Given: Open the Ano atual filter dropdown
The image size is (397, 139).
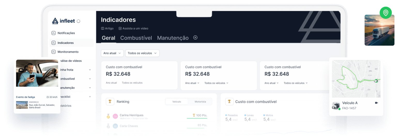Looking at the screenshot, I should tap(112, 53).
